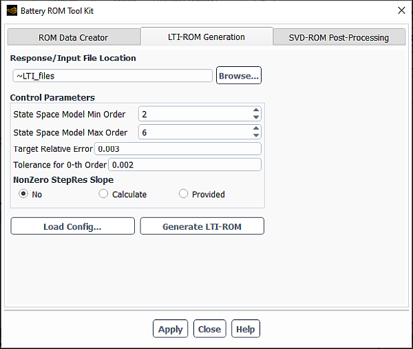The height and width of the screenshot is (349, 413).
Task: Close the Battery ROM Tool Kit window
Action: coord(401,10)
